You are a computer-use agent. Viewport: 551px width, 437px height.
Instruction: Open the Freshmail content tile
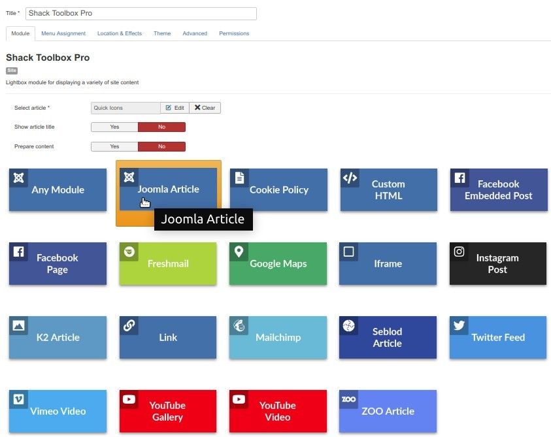[x=168, y=263]
